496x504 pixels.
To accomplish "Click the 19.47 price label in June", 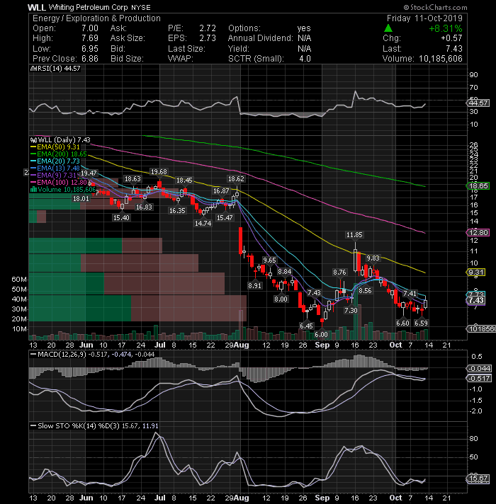I will coord(89,173).
